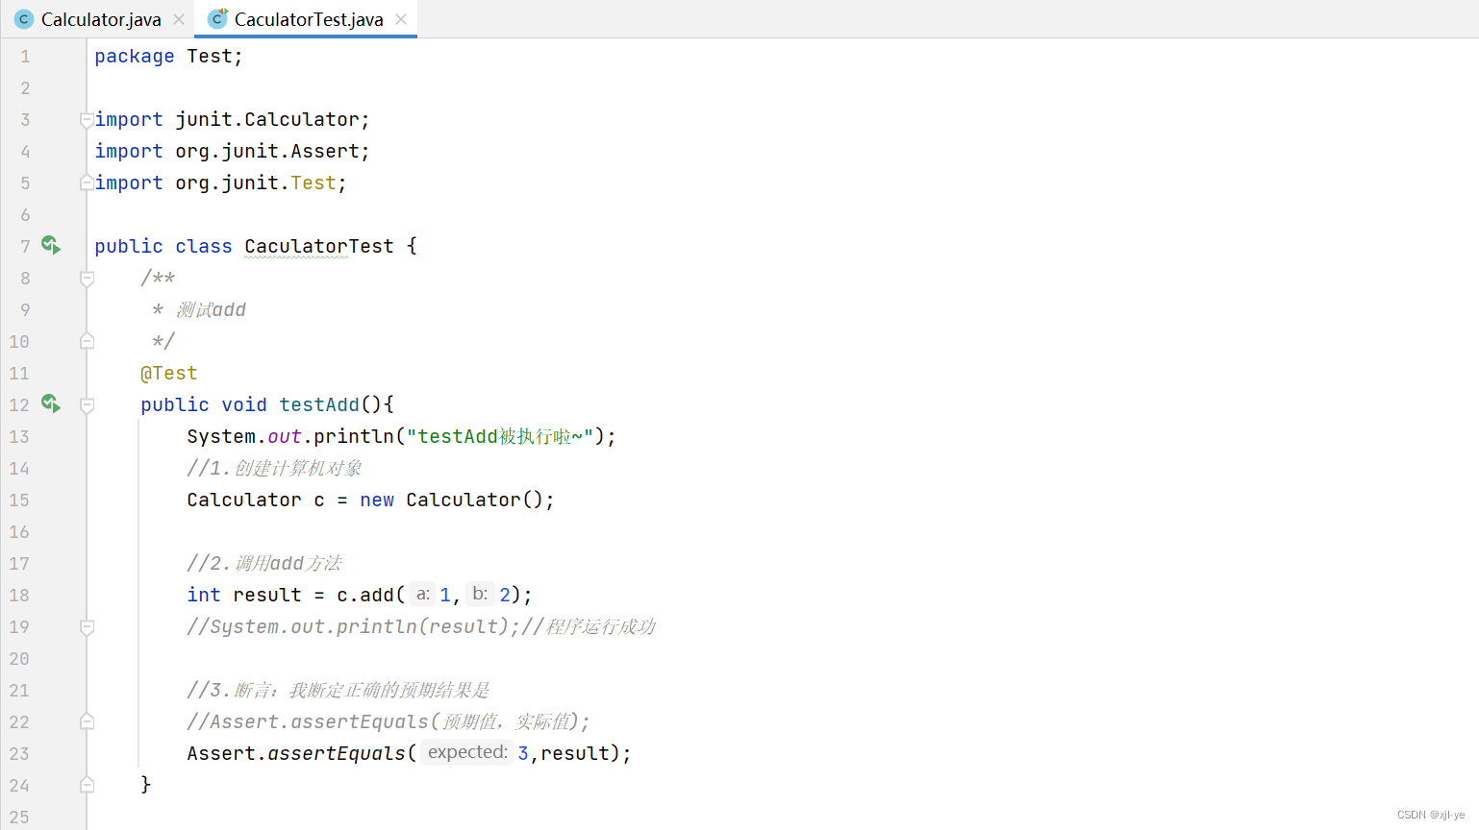
Task: Click the comment '//2.调用add方法'
Action: (x=264, y=563)
